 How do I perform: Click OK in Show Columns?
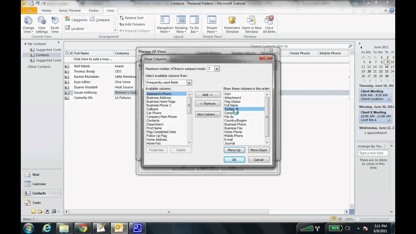[x=234, y=160]
